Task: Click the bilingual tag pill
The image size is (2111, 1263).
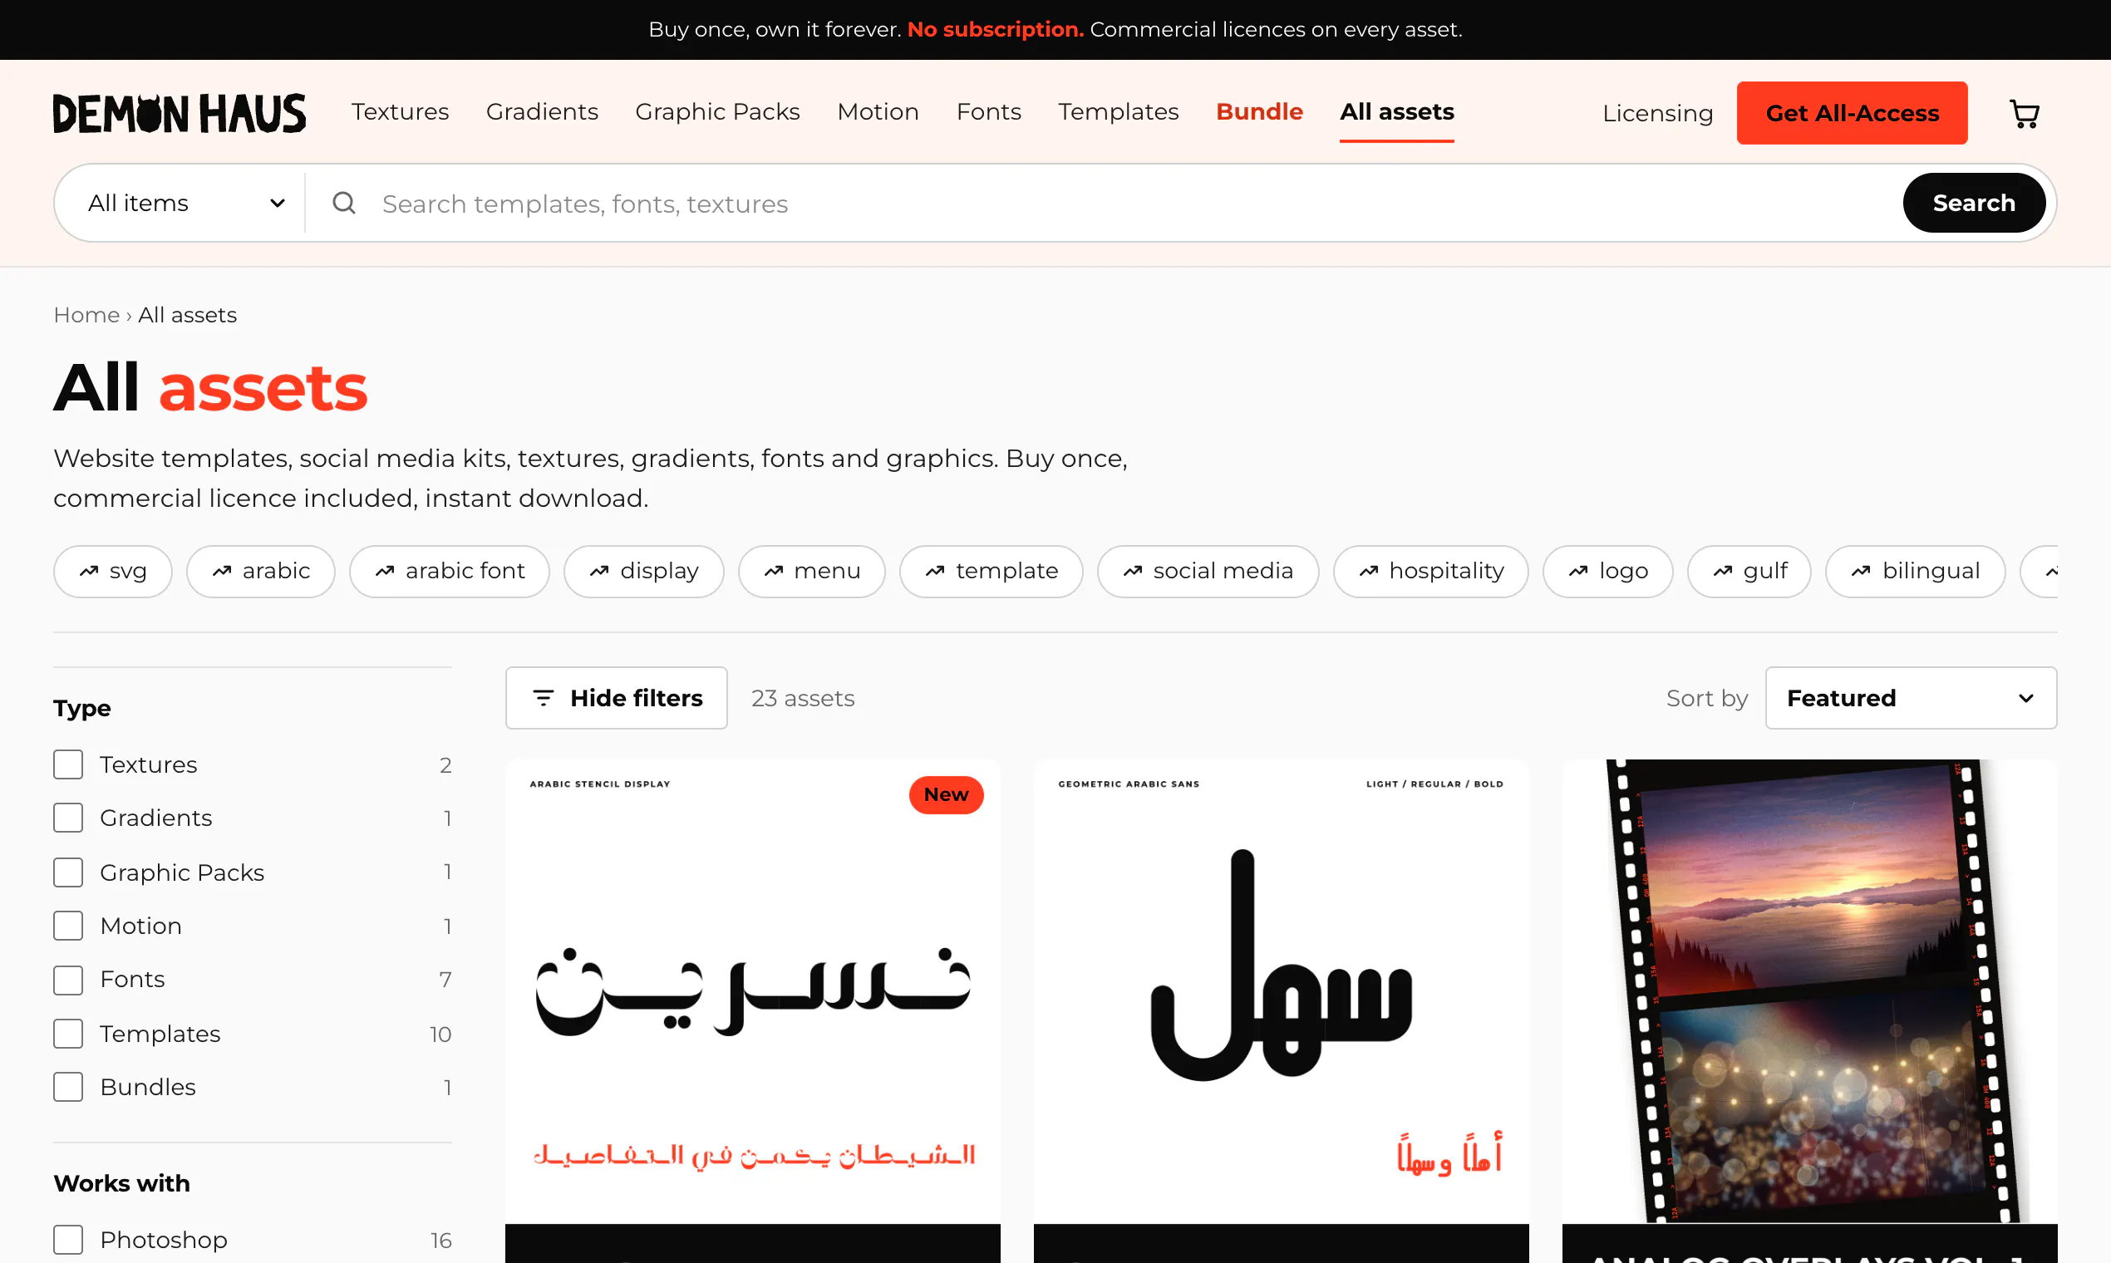Action: [1915, 571]
